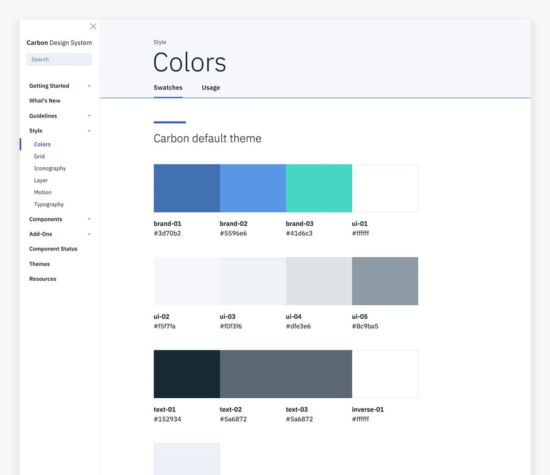Close the navigation sidebar panel
The width and height of the screenshot is (550, 475).
[93, 26]
